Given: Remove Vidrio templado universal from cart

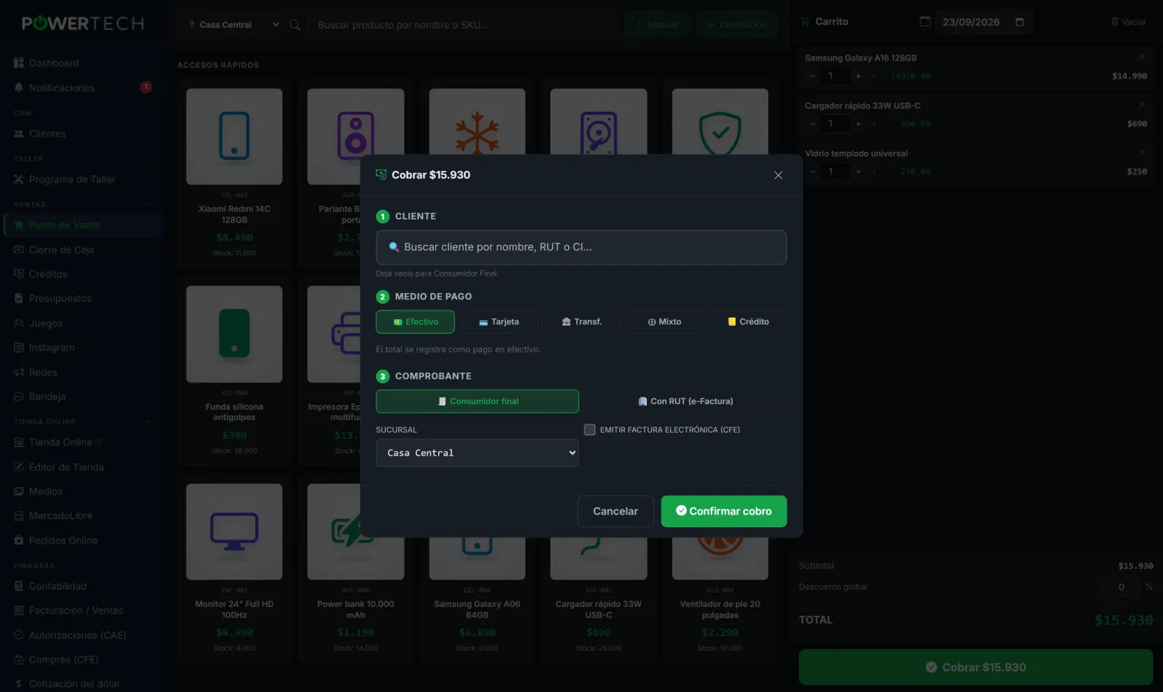Looking at the screenshot, I should click(x=1142, y=153).
